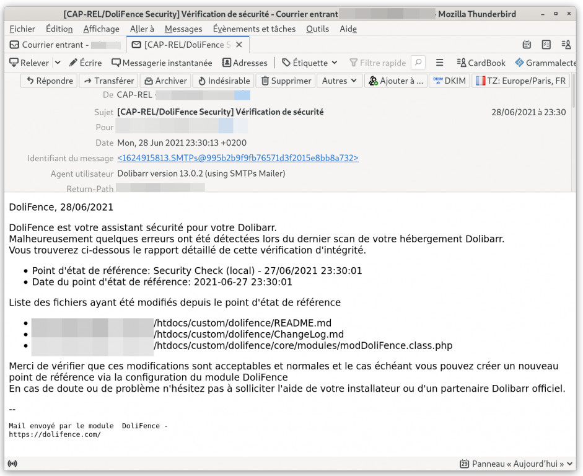
Task: Open the Fichier menu
Action: tap(22, 29)
